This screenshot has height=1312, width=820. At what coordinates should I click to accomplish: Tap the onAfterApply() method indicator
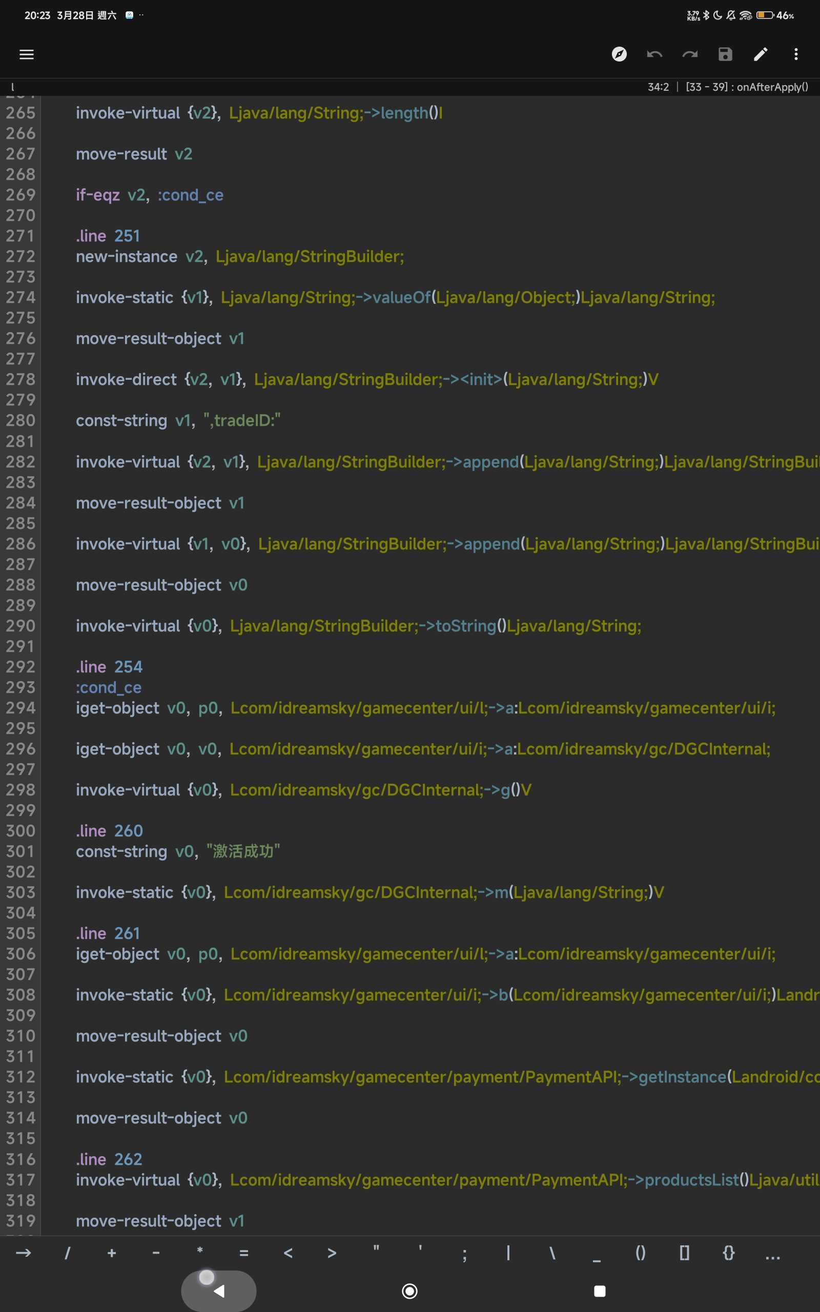(x=772, y=87)
